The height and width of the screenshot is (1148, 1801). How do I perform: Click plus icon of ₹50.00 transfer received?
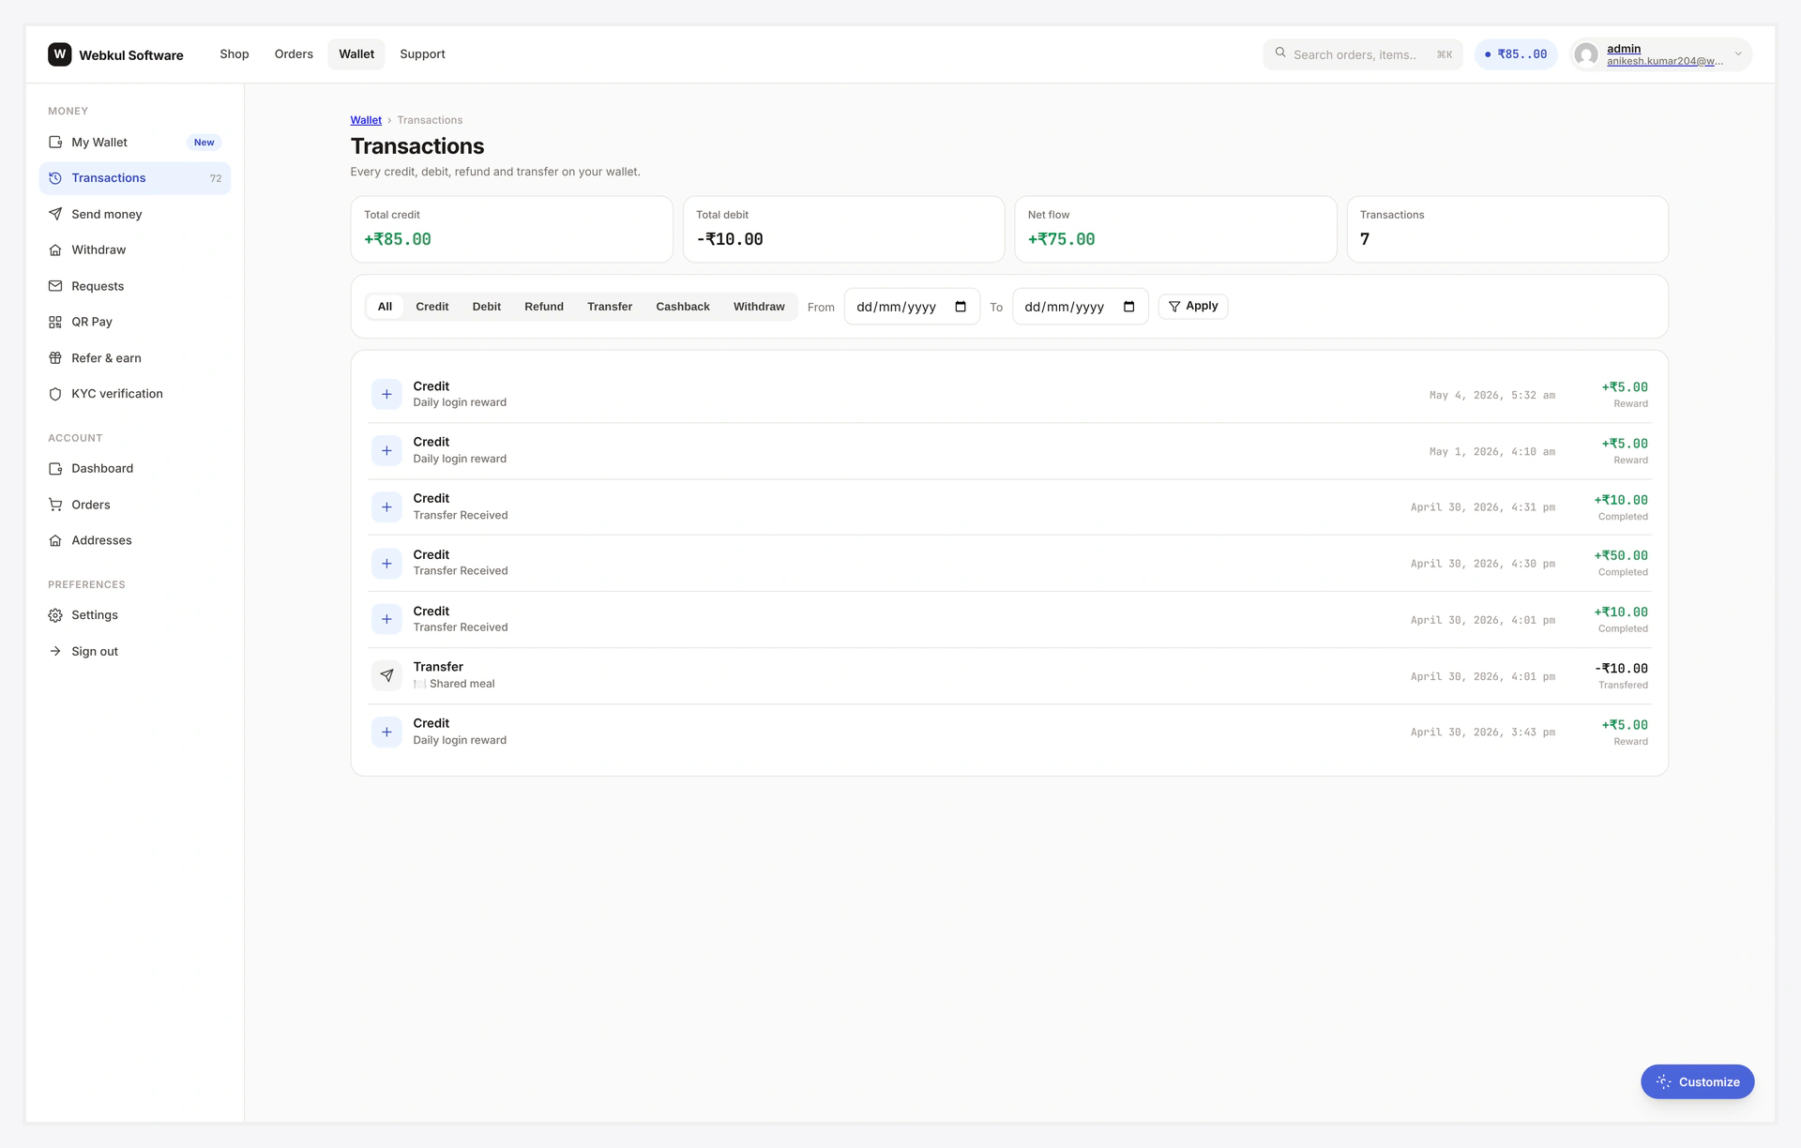[386, 563]
